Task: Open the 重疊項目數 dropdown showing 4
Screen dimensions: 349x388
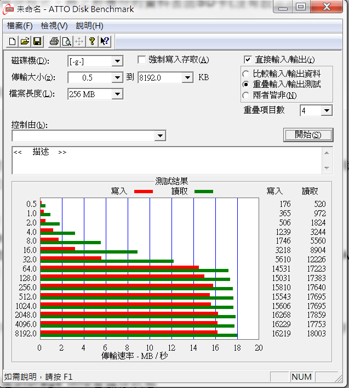Action: pos(327,111)
